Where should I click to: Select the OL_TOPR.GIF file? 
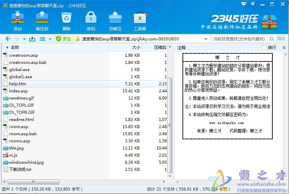22,112
